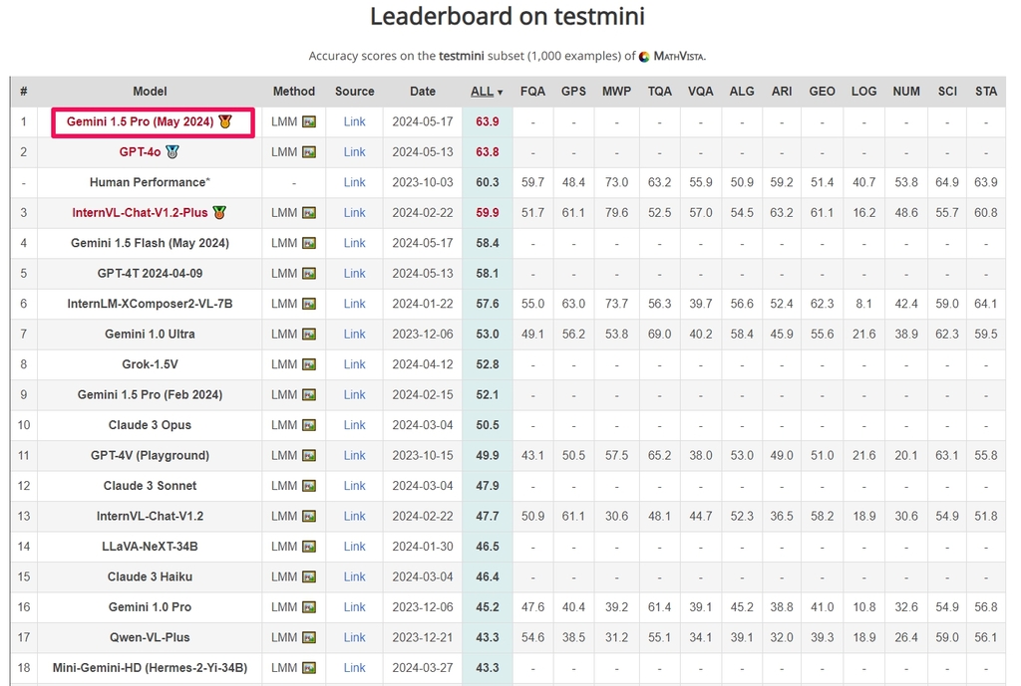The image size is (1021, 686).
Task: Click the 69.0 TQA score cell
Action: (x=660, y=334)
